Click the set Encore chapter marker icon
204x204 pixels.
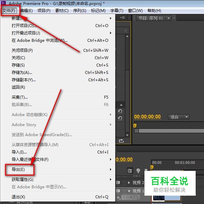coord(138,171)
